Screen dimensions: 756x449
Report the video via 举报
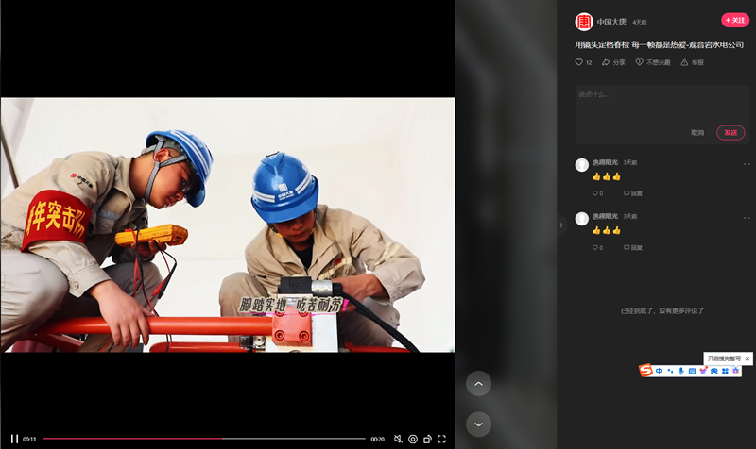(692, 62)
